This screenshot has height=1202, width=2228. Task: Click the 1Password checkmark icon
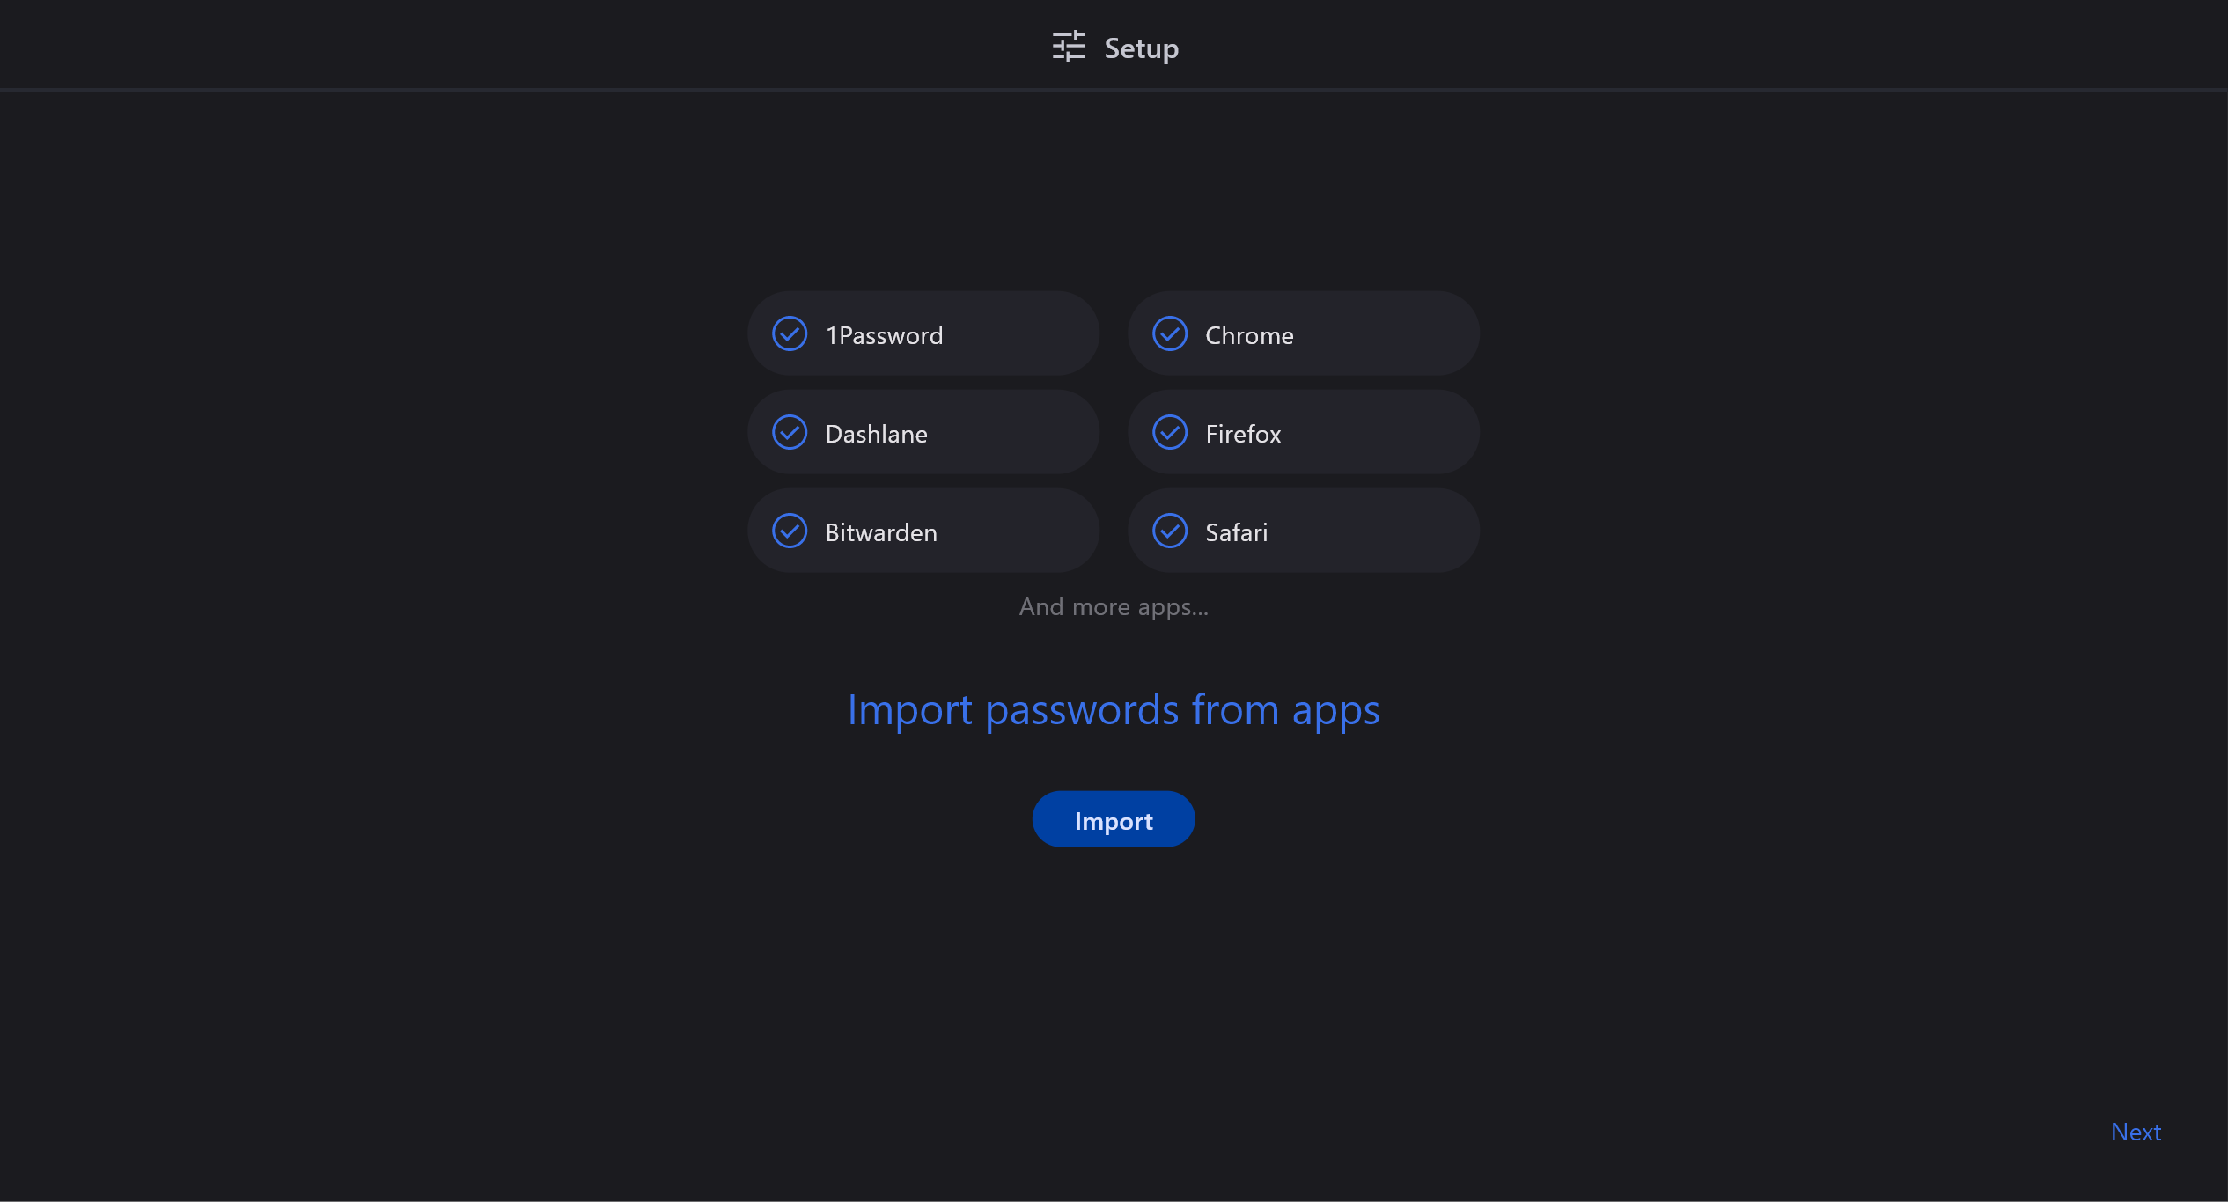click(790, 334)
